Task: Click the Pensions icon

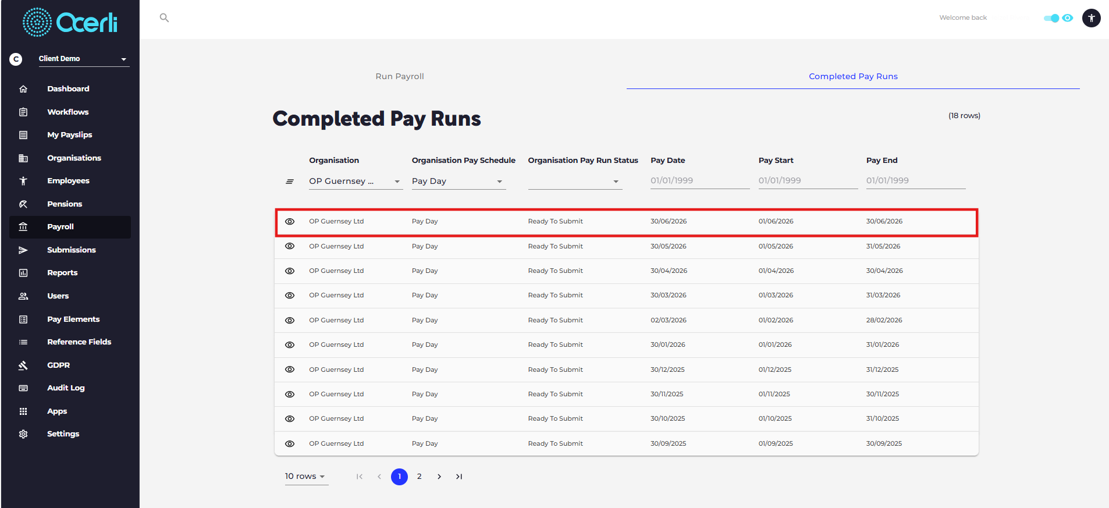Action: pyautogui.click(x=23, y=204)
